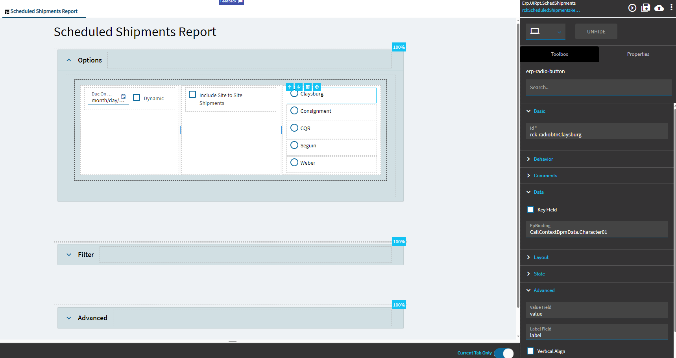Click the Scheduled Shipments Report heading
This screenshot has width=676, height=358.
tap(135, 31)
